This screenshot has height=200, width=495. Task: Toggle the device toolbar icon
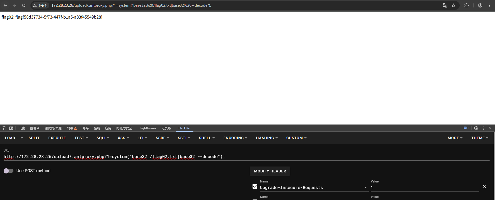point(11,128)
